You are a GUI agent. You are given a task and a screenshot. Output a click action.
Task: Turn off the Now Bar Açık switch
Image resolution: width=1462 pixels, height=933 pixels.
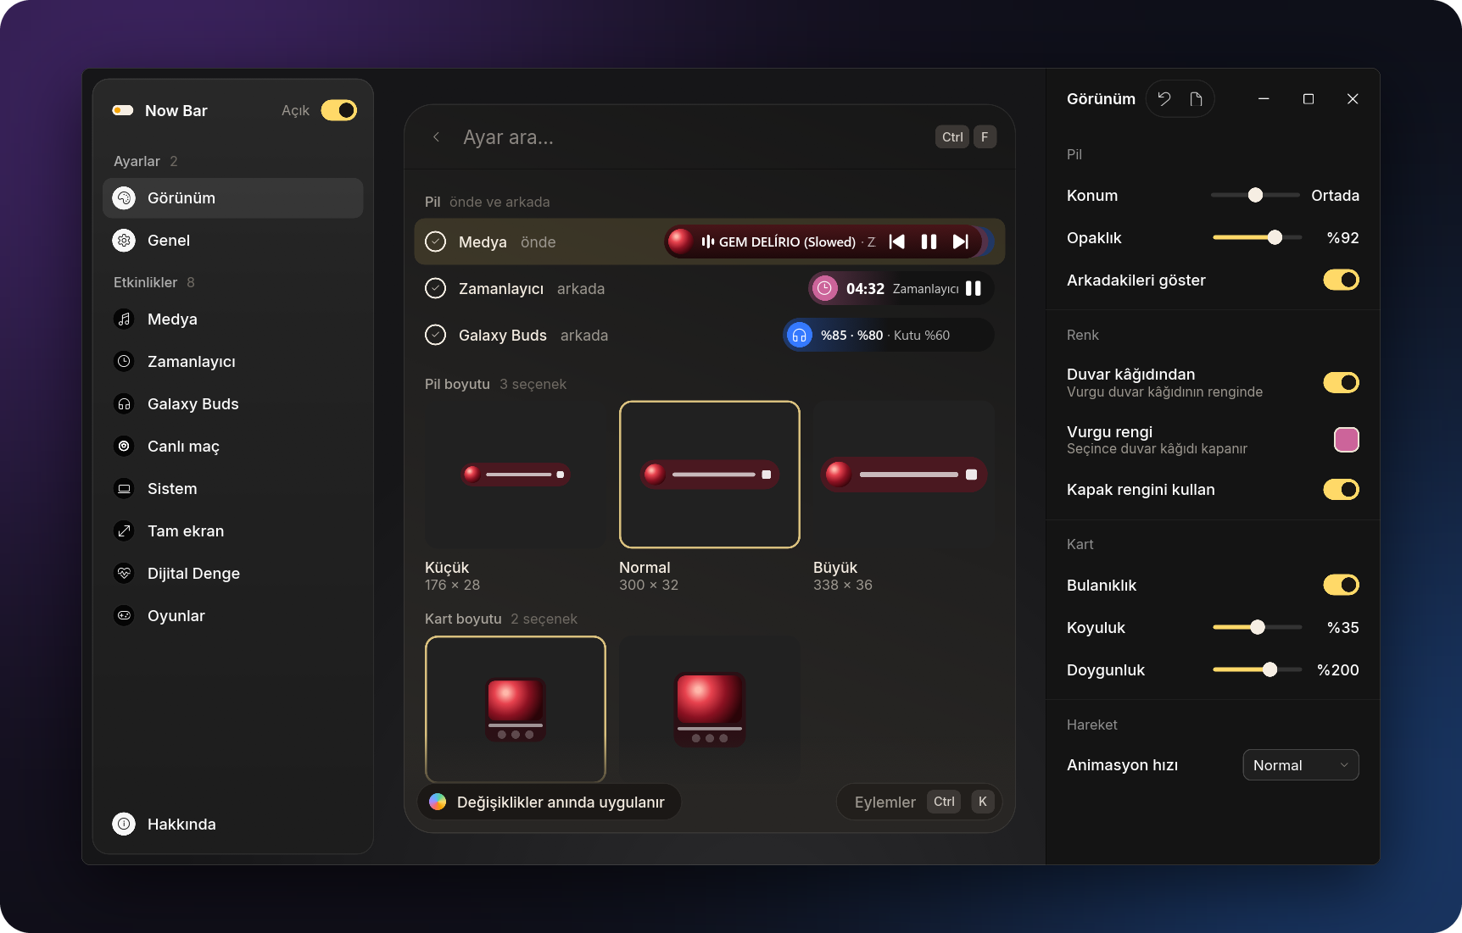tap(339, 110)
